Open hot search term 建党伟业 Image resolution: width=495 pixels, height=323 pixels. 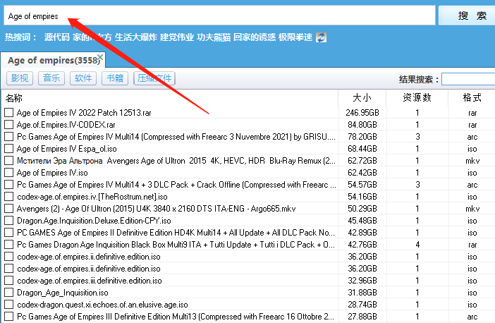(x=177, y=37)
